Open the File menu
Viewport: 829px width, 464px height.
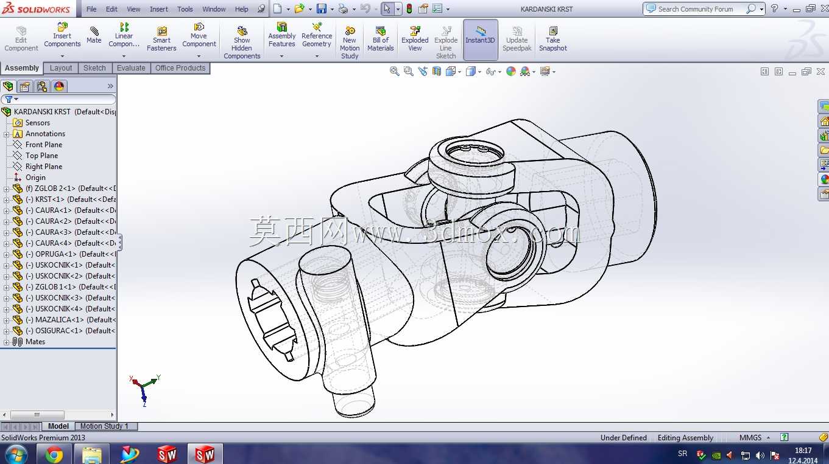[91, 9]
